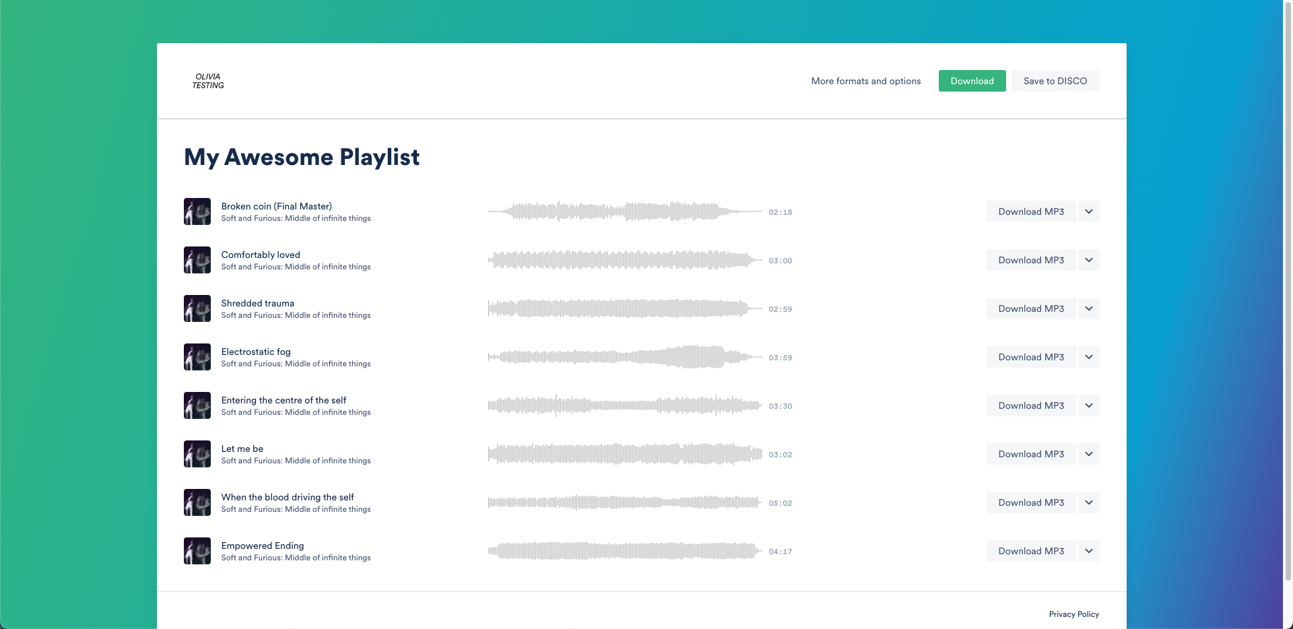This screenshot has height=629, width=1293.
Task: Download MP3 of Comfortably loved
Action: point(1031,260)
